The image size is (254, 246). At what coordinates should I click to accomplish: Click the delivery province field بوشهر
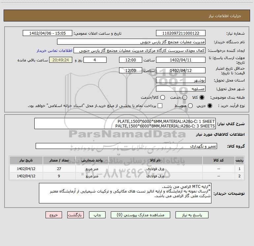[181, 80]
